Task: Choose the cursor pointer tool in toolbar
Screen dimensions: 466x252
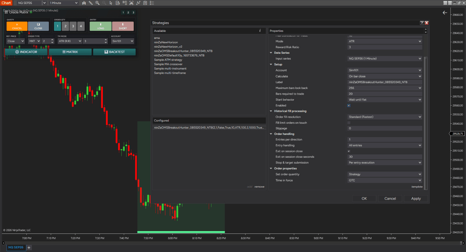Action: (x=111, y=3)
